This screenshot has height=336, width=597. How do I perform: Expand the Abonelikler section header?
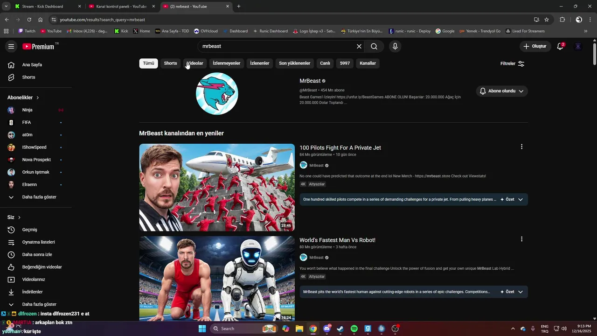coord(23,98)
